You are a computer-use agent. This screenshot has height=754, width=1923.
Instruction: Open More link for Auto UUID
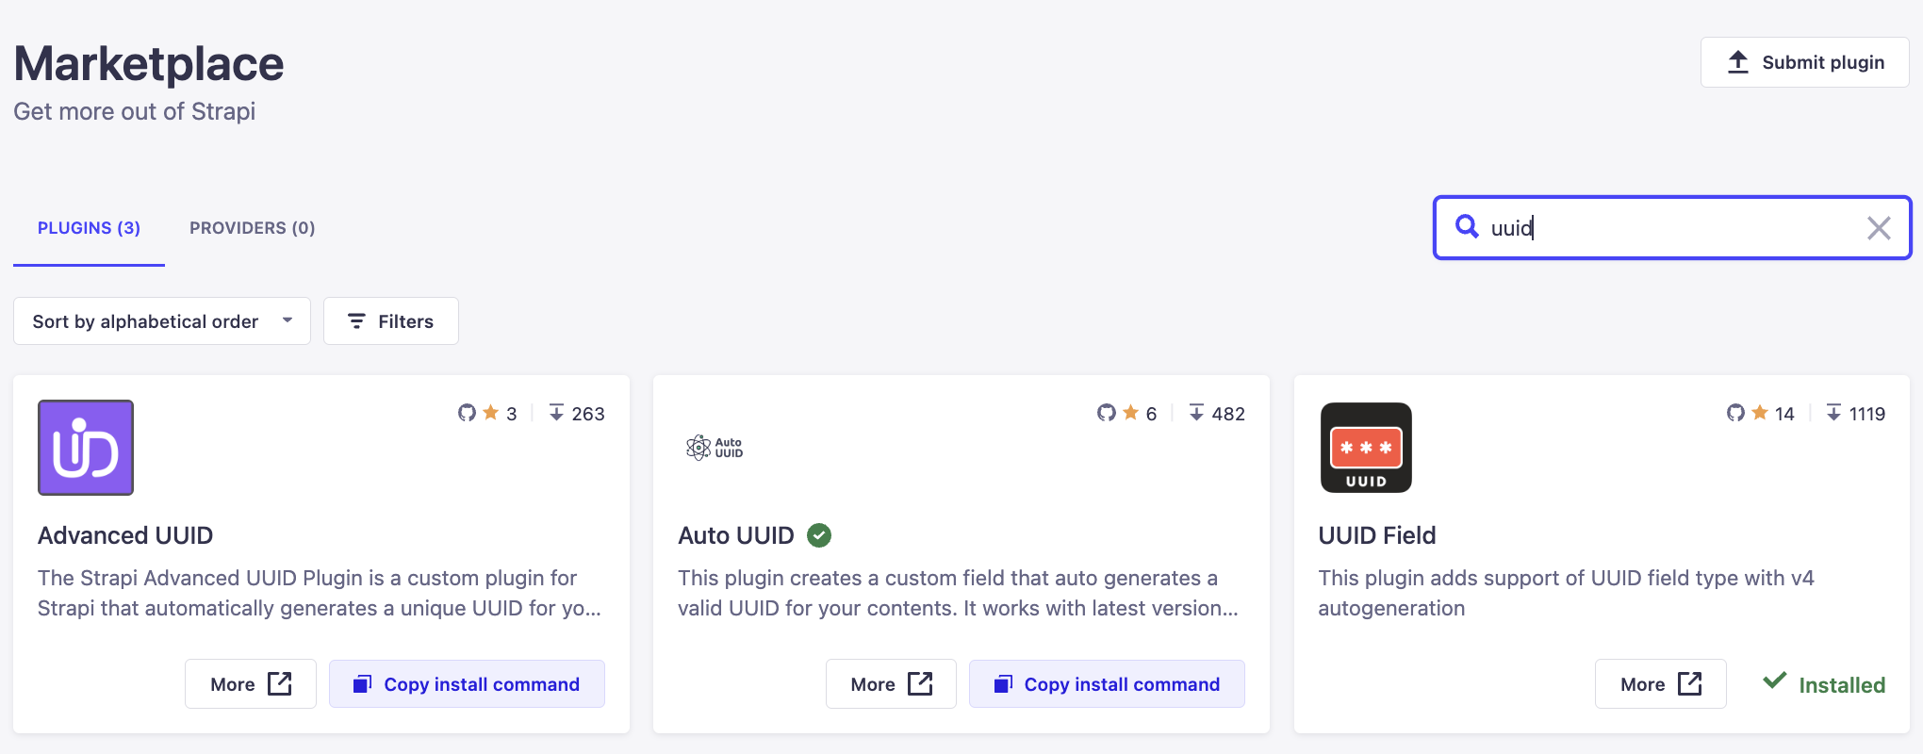click(x=891, y=684)
